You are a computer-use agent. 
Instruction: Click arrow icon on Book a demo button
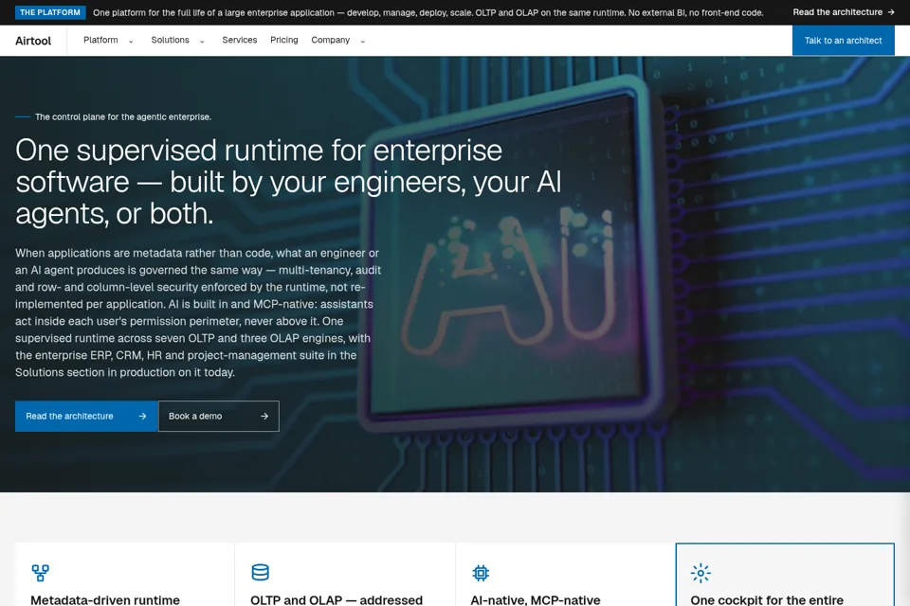(264, 417)
